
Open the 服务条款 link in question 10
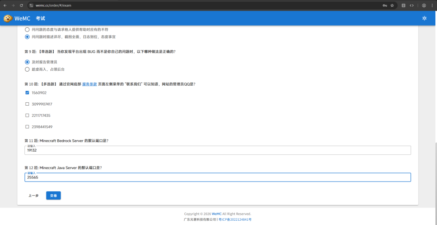coord(89,84)
